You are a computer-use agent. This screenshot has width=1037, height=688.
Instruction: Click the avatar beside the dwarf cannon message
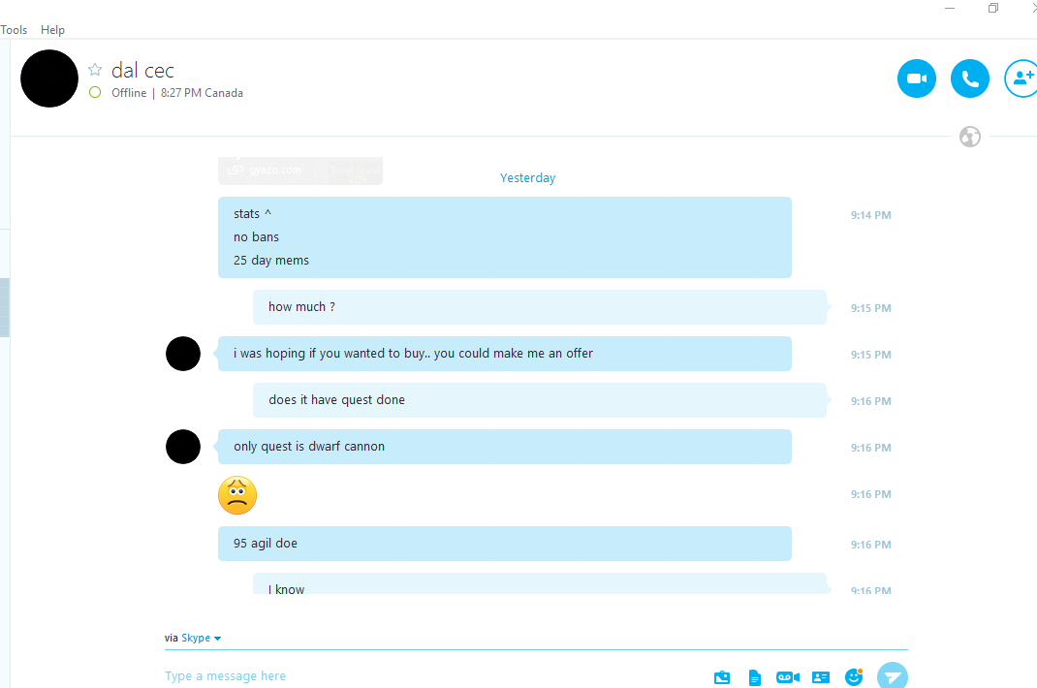[183, 447]
